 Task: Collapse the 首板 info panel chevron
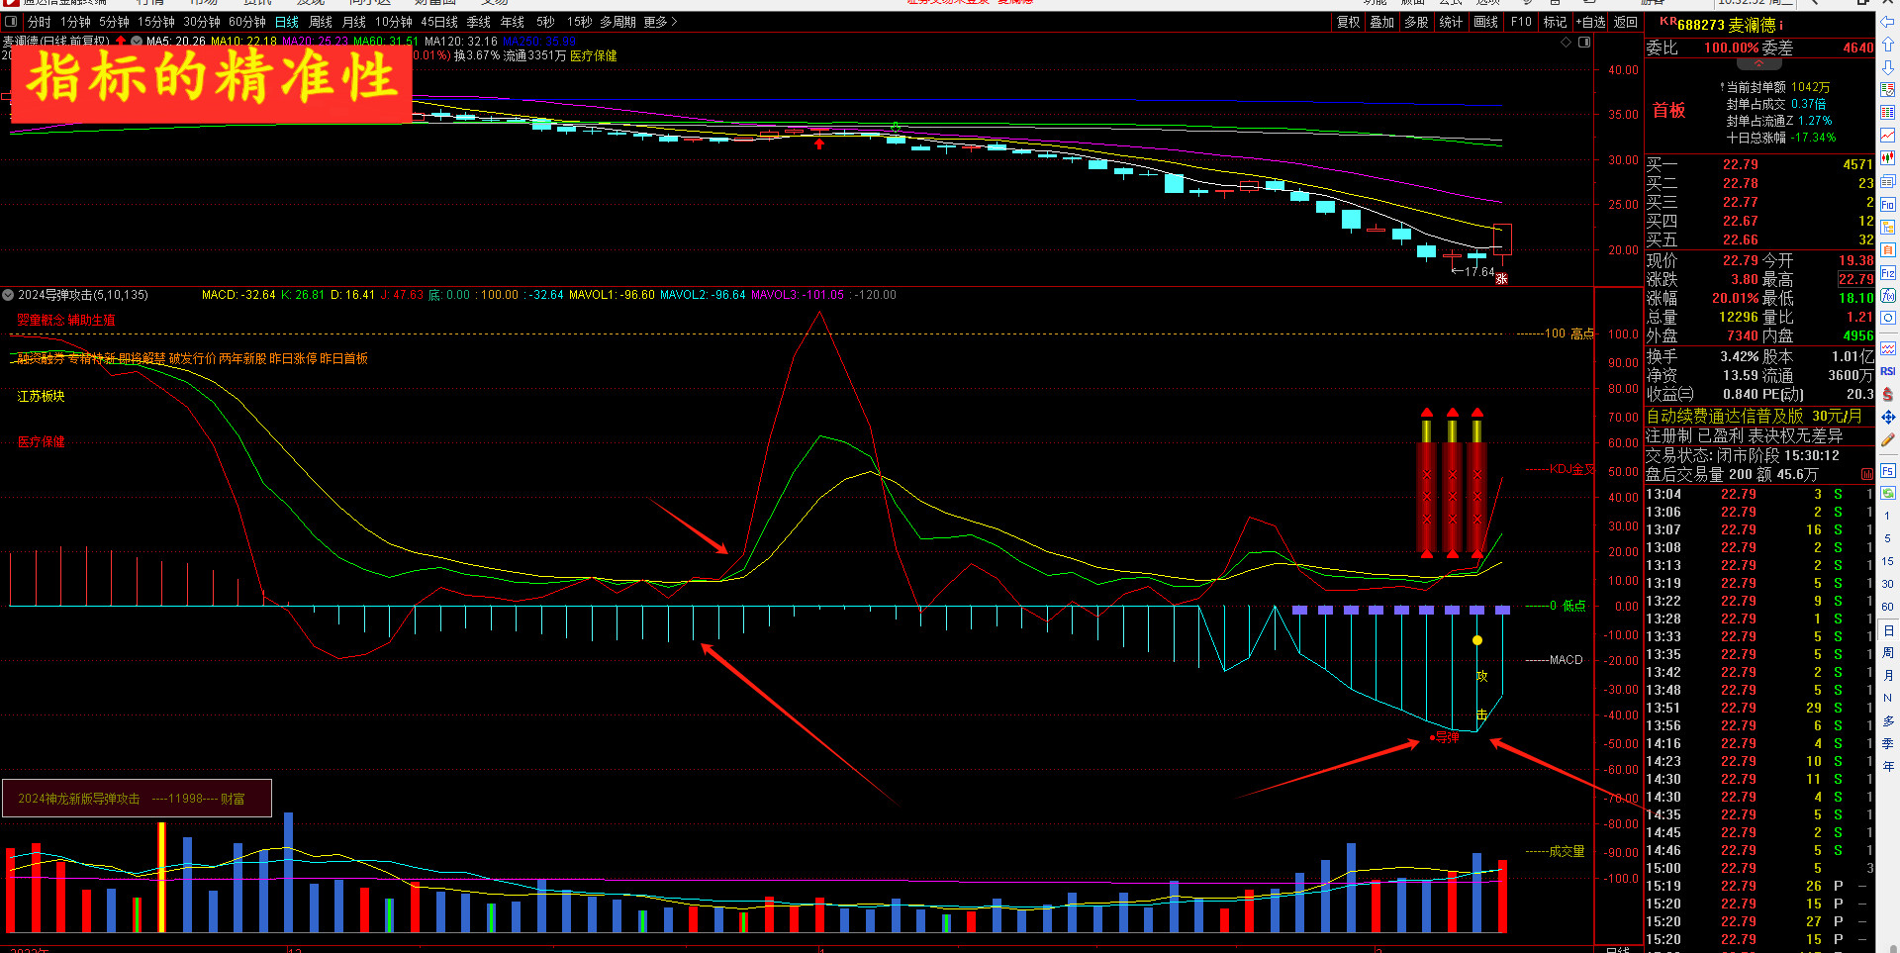(x=1759, y=64)
